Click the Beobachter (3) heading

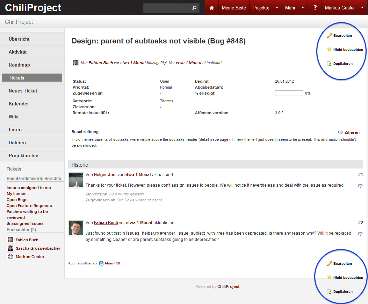pyautogui.click(x=21, y=229)
